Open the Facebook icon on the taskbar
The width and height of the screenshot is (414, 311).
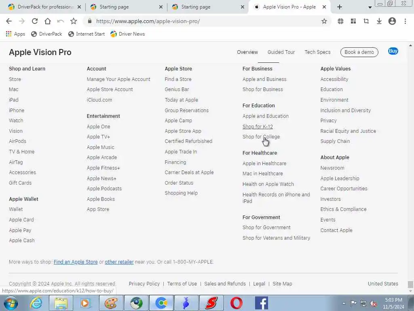(262, 303)
